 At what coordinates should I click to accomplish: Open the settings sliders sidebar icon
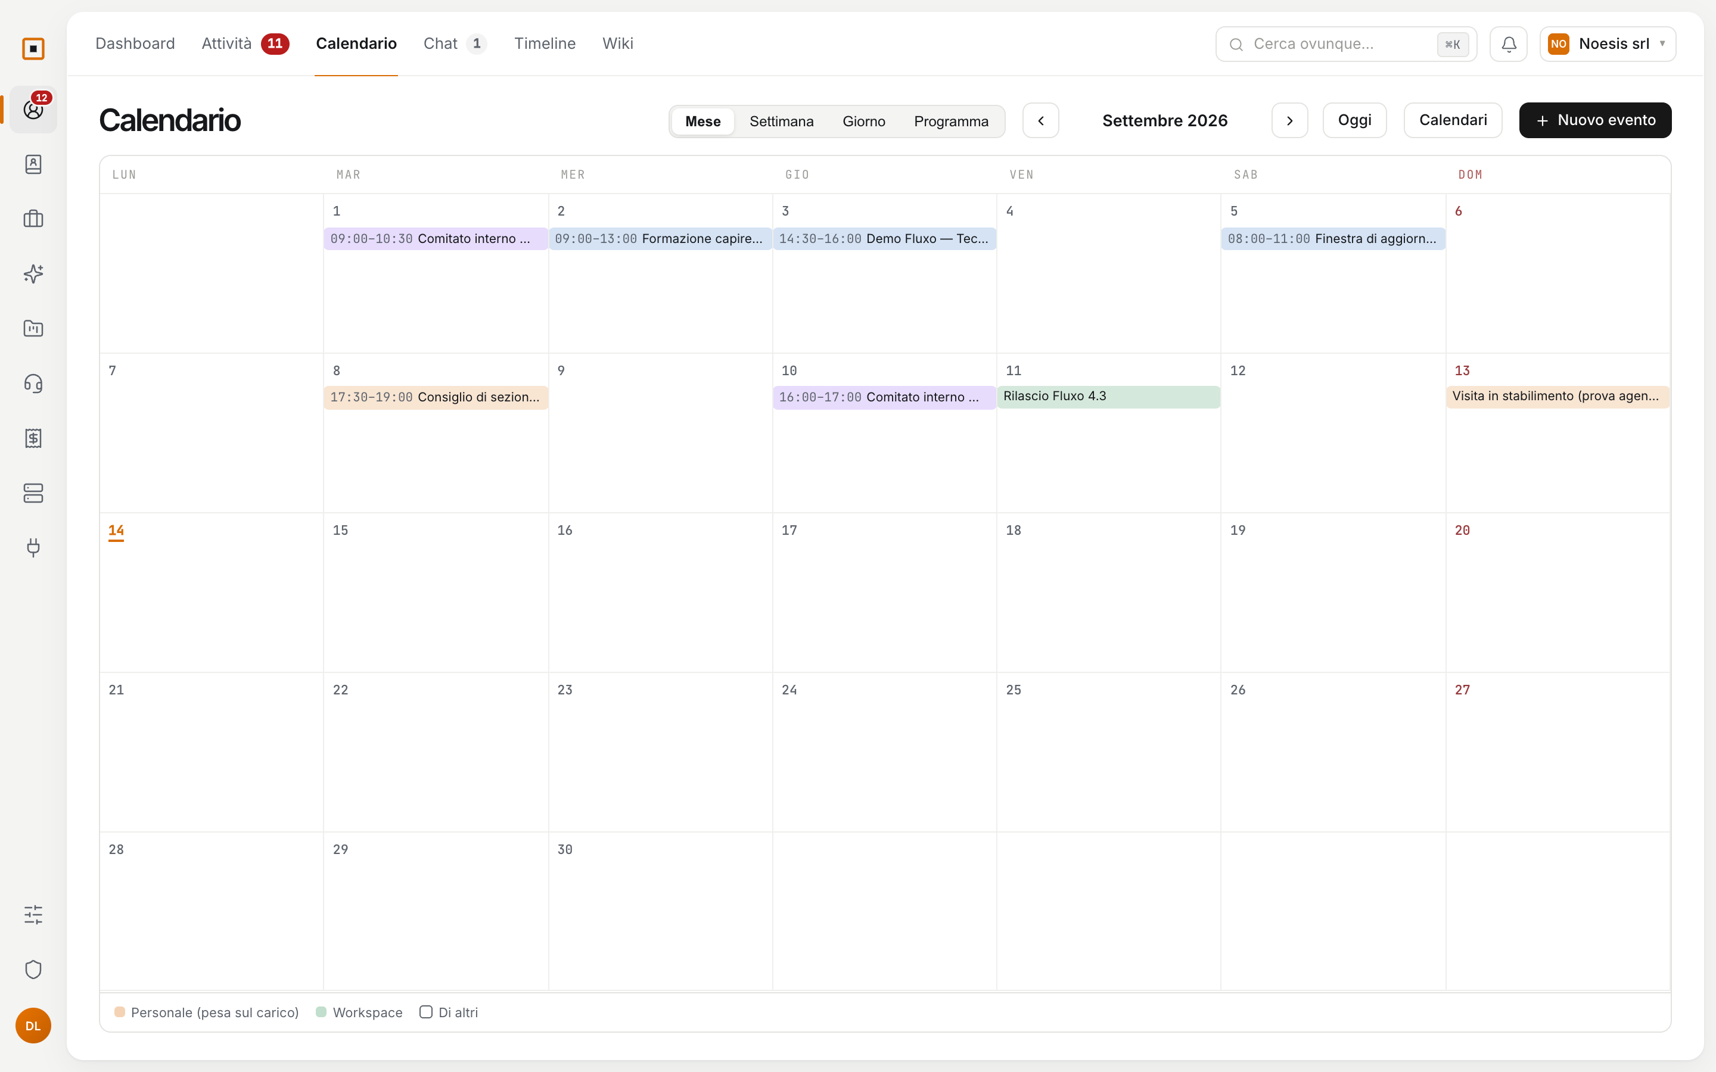point(33,915)
